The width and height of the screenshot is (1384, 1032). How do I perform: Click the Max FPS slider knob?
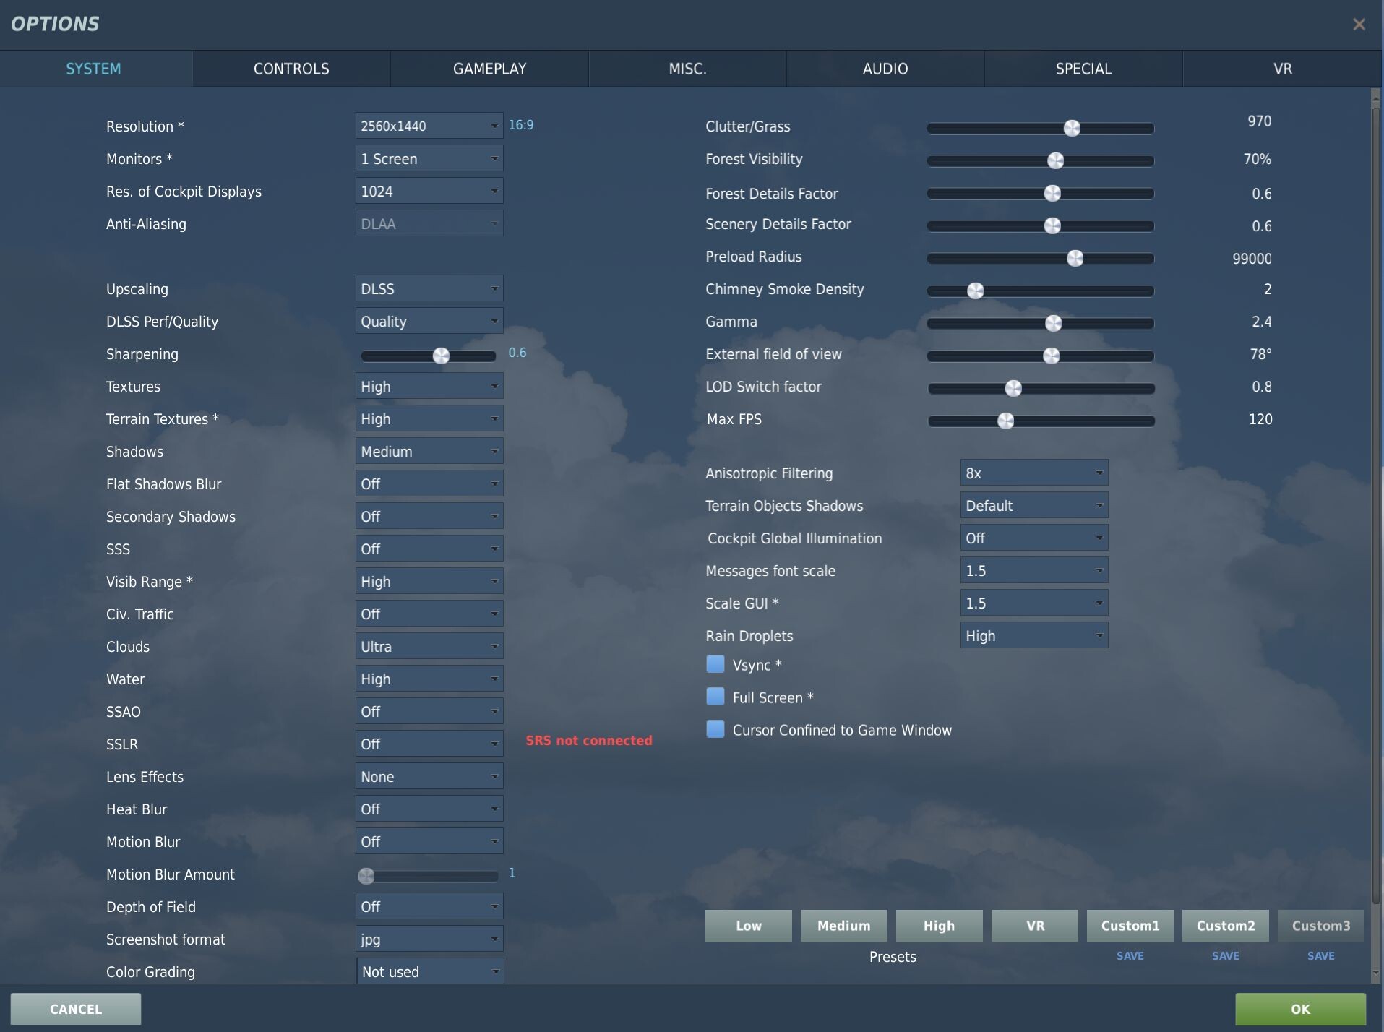[1005, 421]
